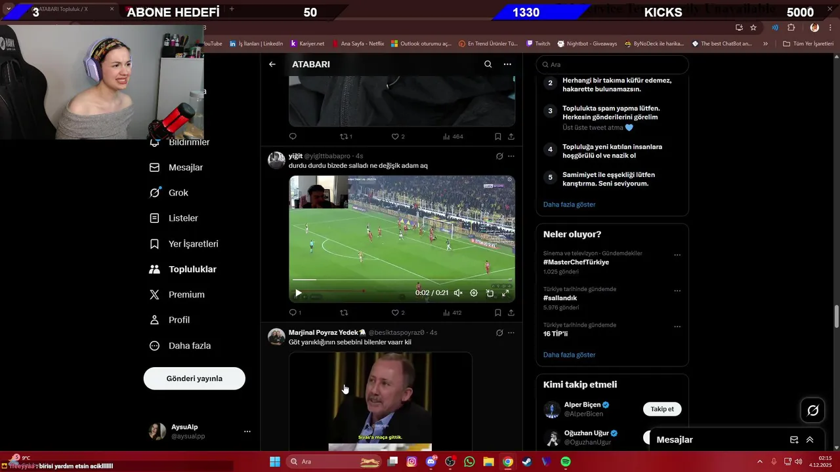The height and width of the screenshot is (472, 840).
Task: Open the #MasterChefTürkiye trend
Action: point(576,262)
